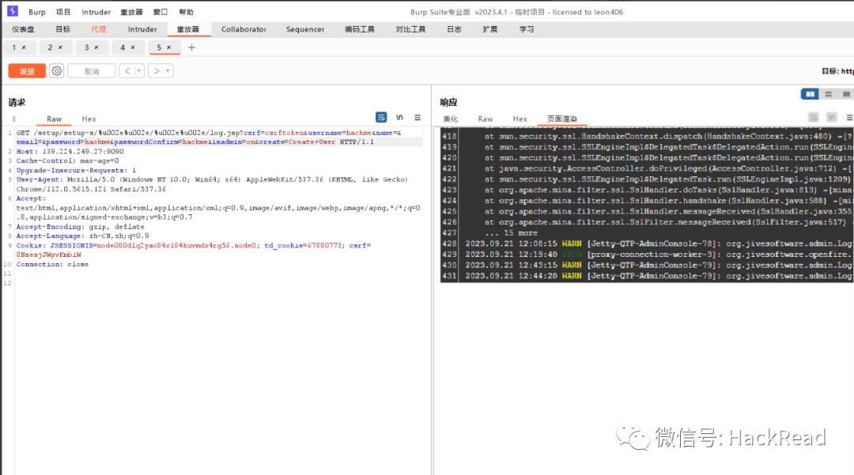Toggle request non-printable characters \n icon

pyautogui.click(x=399, y=117)
